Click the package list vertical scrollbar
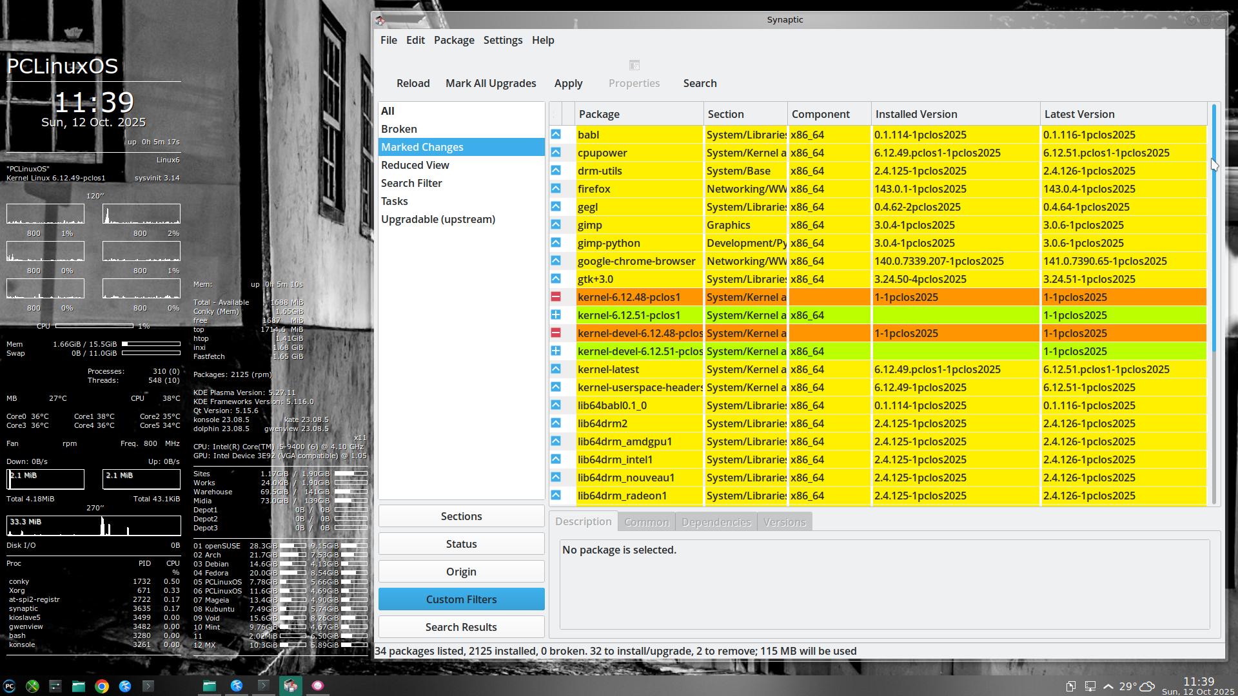1238x696 pixels. [x=1214, y=258]
